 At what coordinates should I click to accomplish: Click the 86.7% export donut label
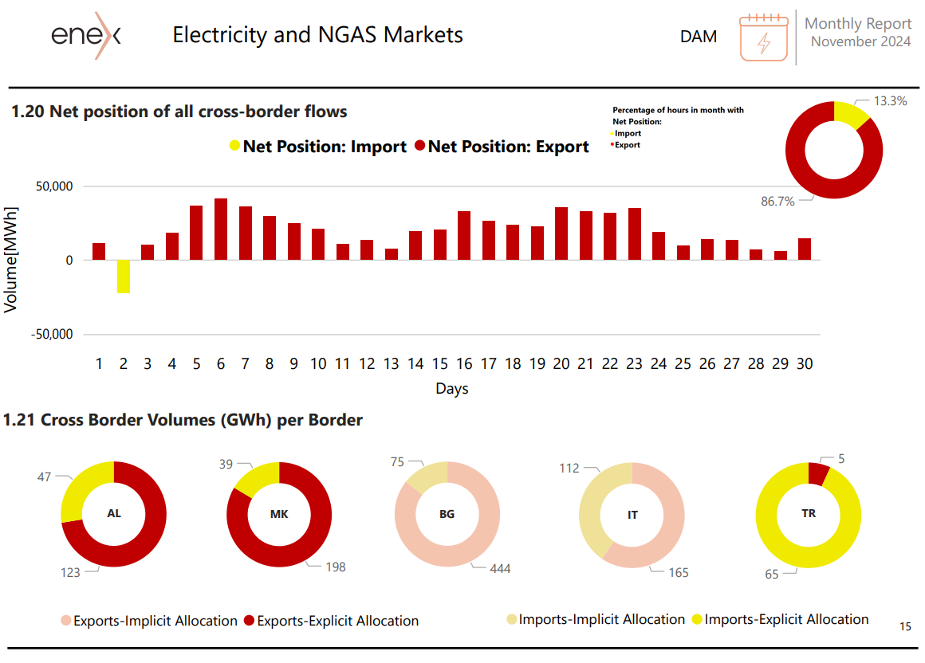777,202
